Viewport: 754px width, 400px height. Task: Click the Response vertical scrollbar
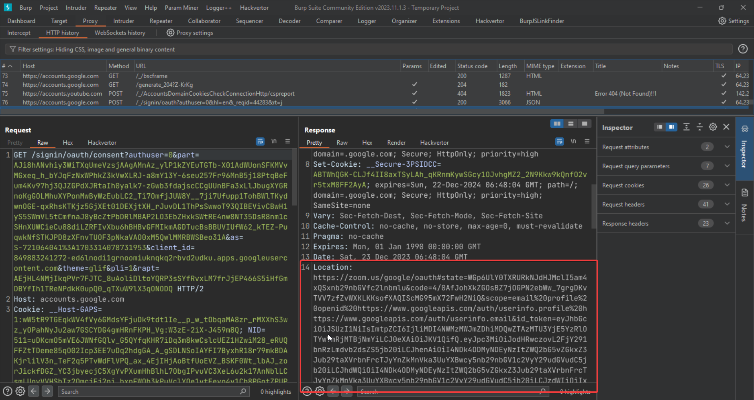tap(594, 206)
